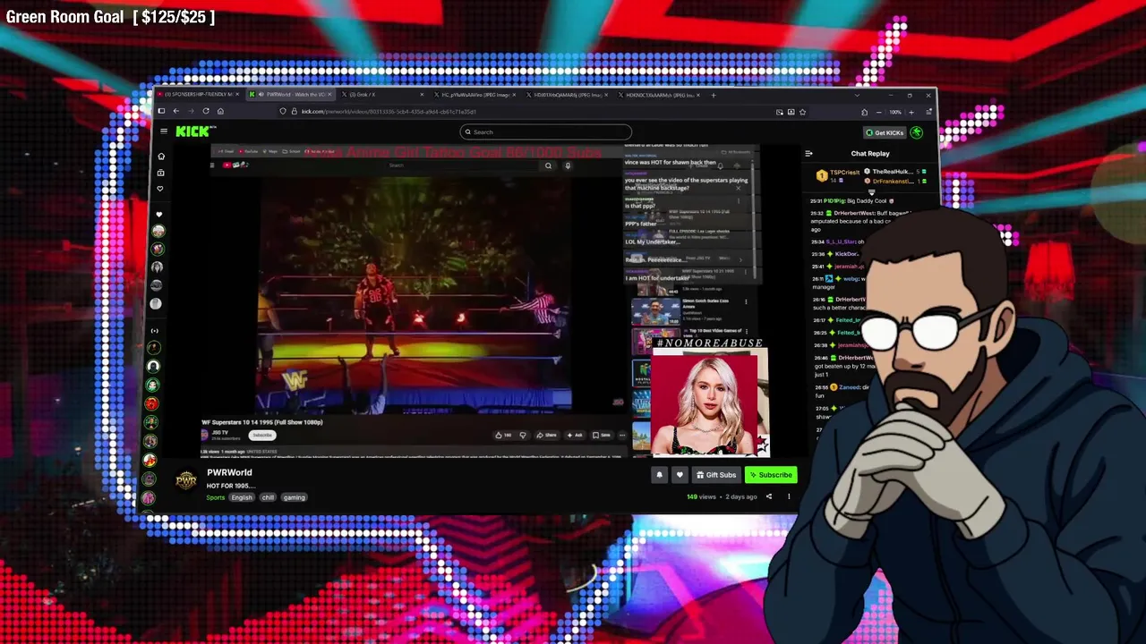Click YouTube Subscribe under JSO TV
Viewport: 1146px width, 644px height.
(262, 436)
